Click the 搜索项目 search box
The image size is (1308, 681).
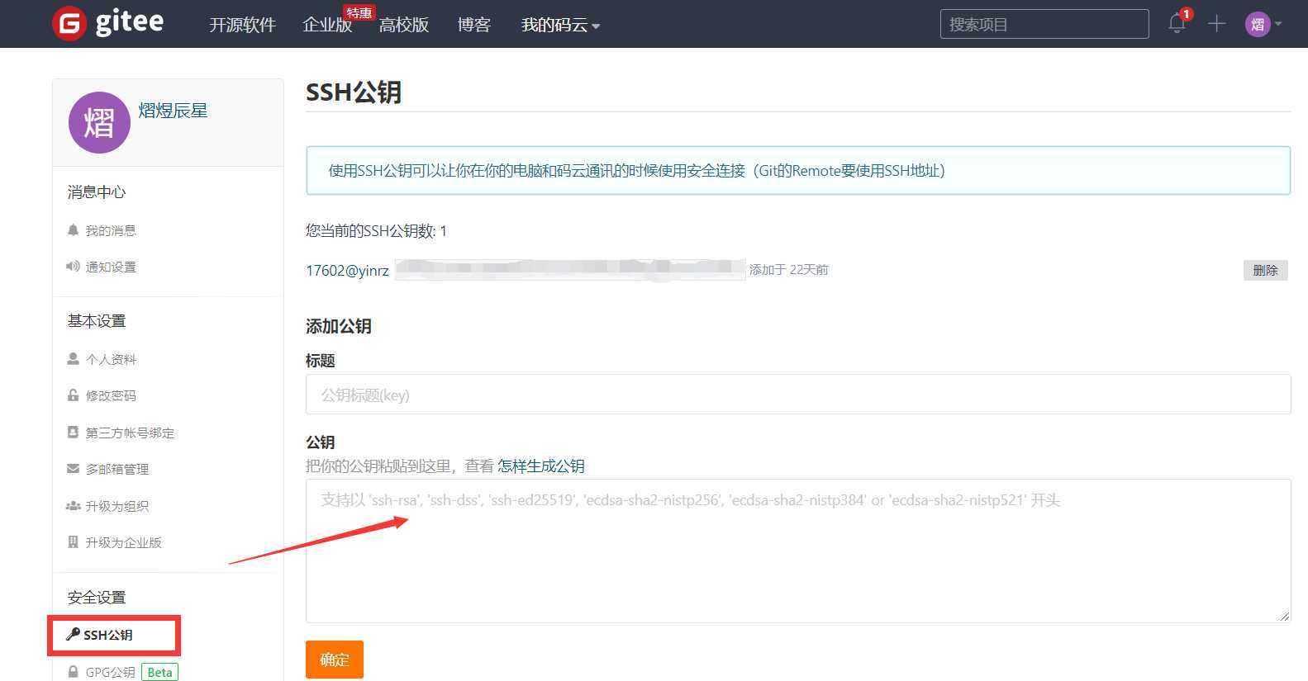(1044, 24)
